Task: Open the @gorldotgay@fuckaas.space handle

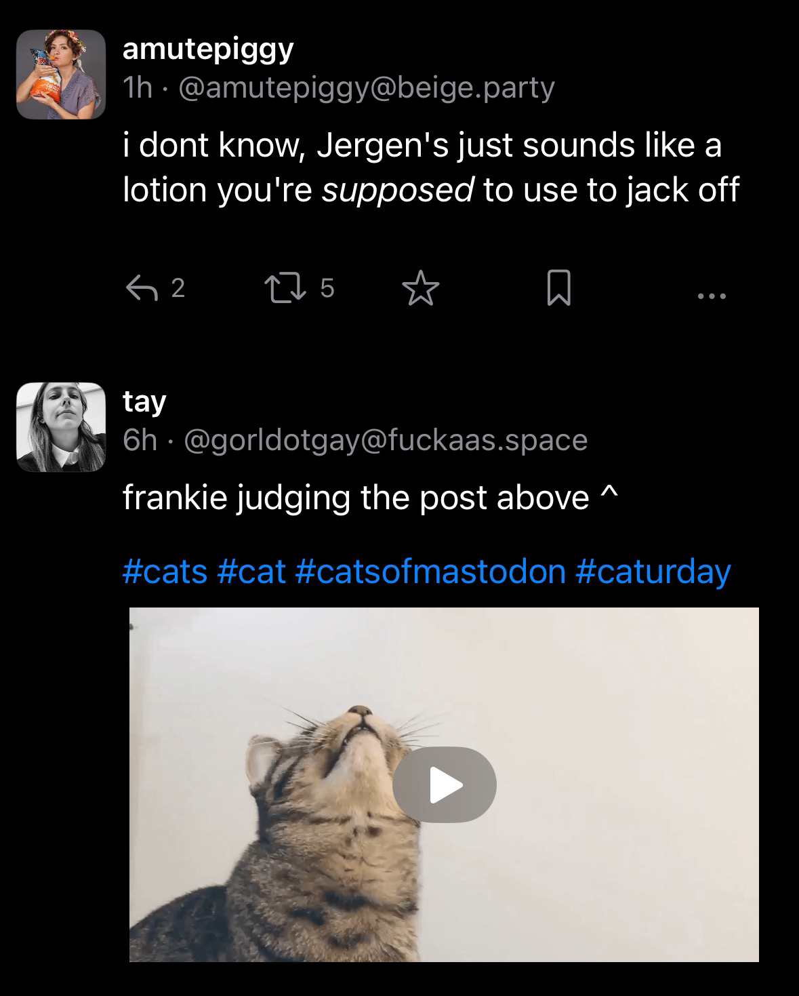Action: pyautogui.click(x=385, y=440)
